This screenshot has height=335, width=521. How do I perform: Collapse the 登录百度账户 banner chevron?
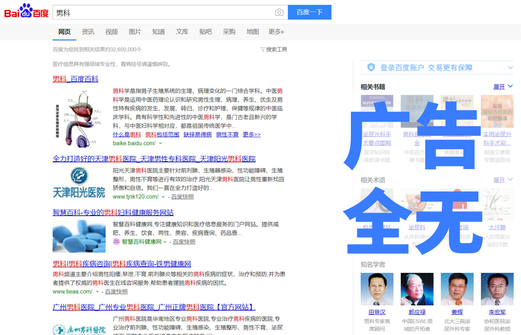pos(511,67)
